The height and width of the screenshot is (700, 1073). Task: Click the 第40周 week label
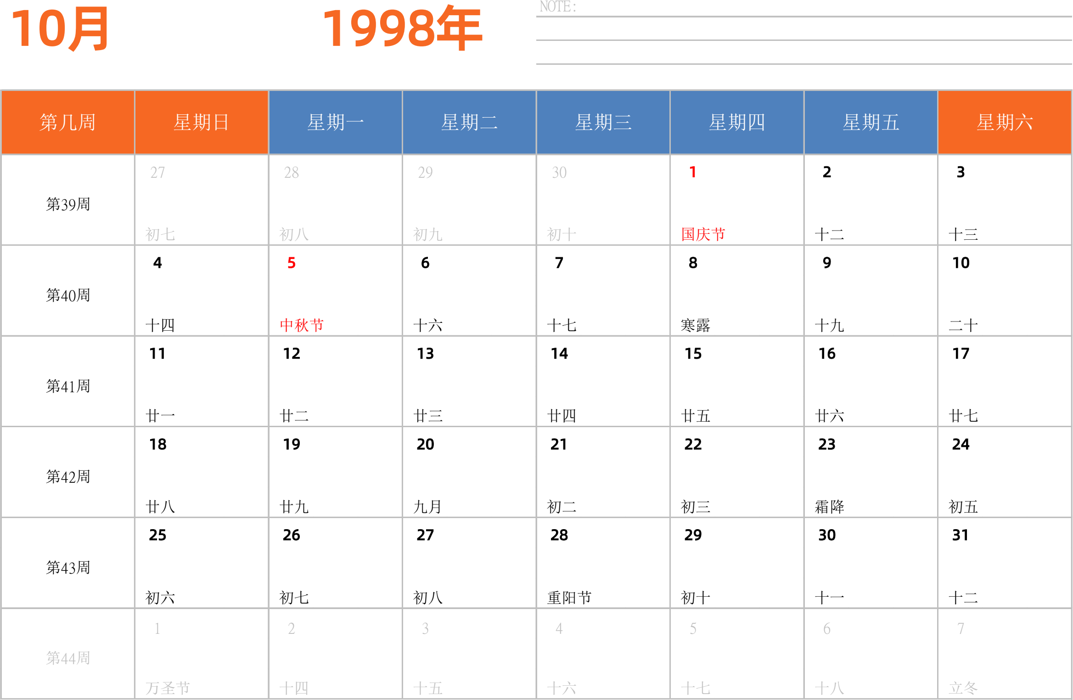click(x=68, y=295)
